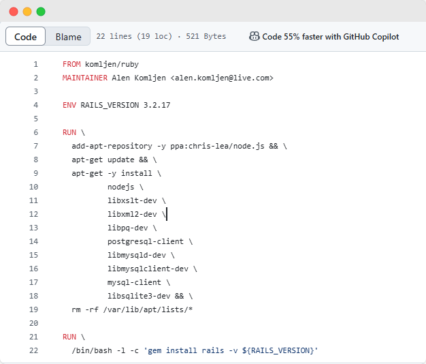Click the green maximize window button

pyautogui.click(x=41, y=12)
